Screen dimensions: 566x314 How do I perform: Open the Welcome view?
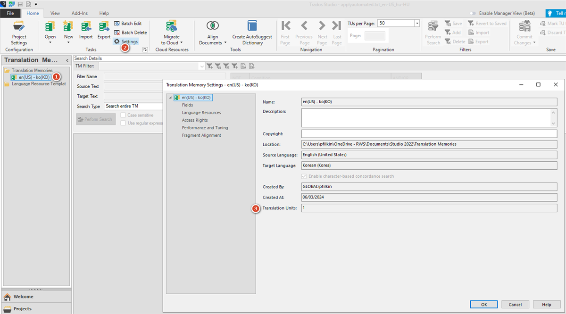pyautogui.click(x=36, y=297)
